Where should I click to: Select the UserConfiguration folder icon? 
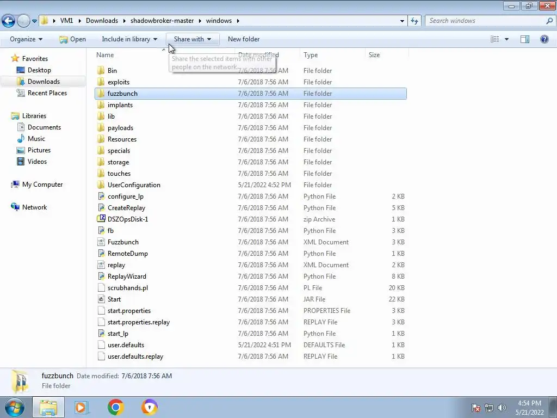pyautogui.click(x=101, y=185)
